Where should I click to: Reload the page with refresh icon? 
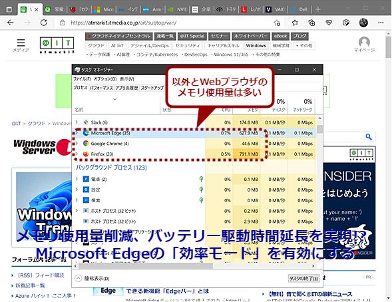[44, 23]
